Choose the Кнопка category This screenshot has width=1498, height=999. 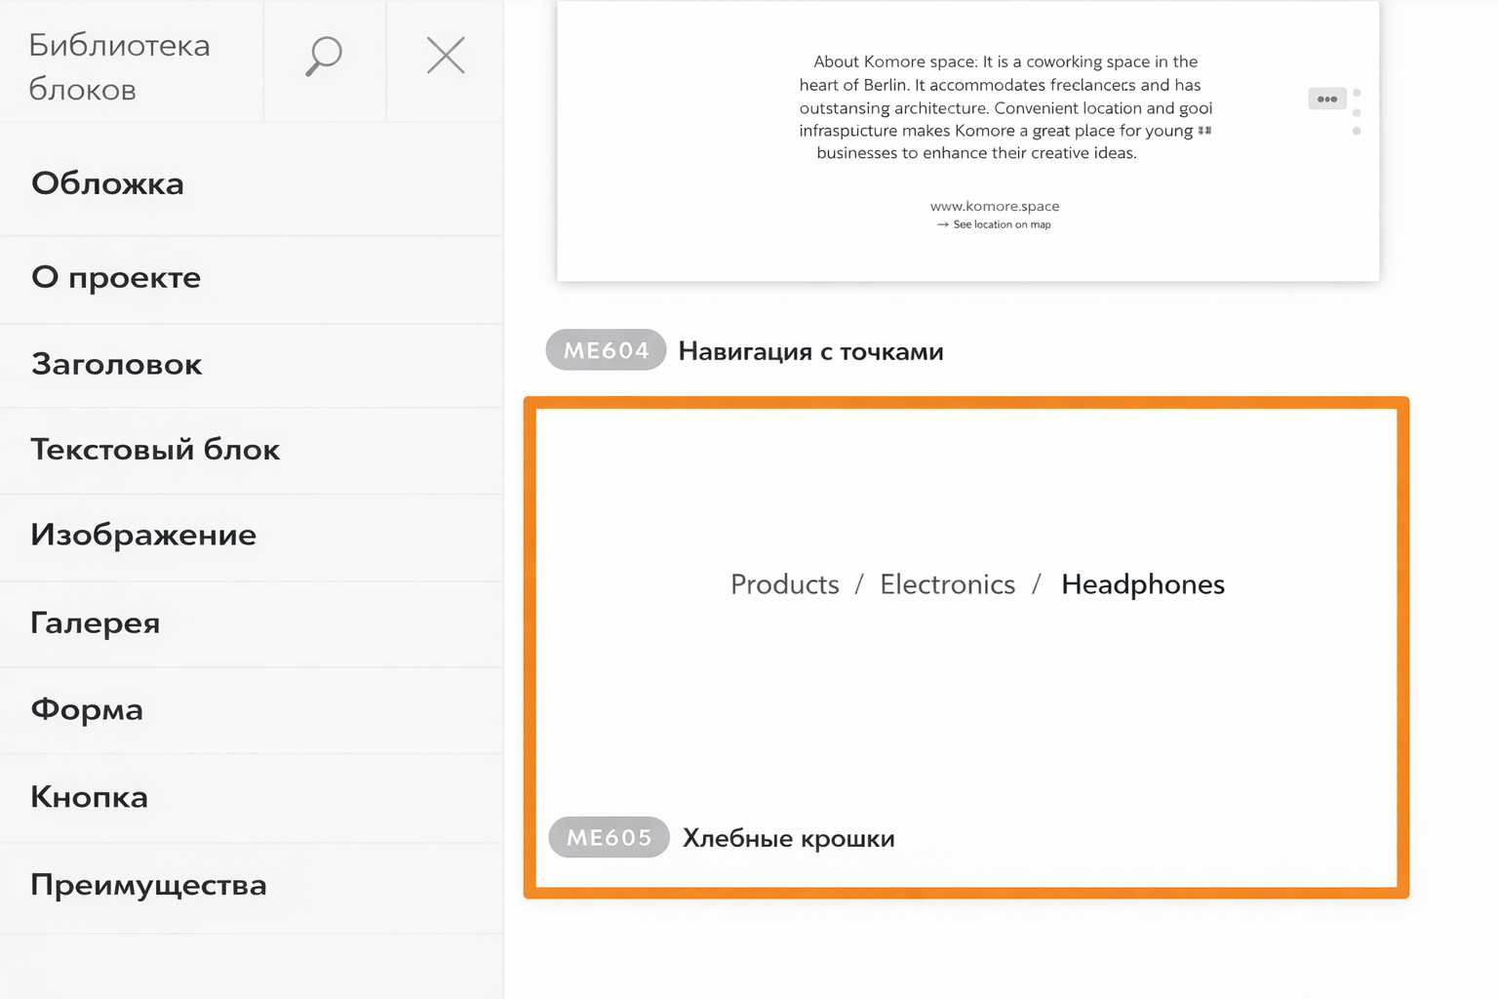tap(252, 797)
